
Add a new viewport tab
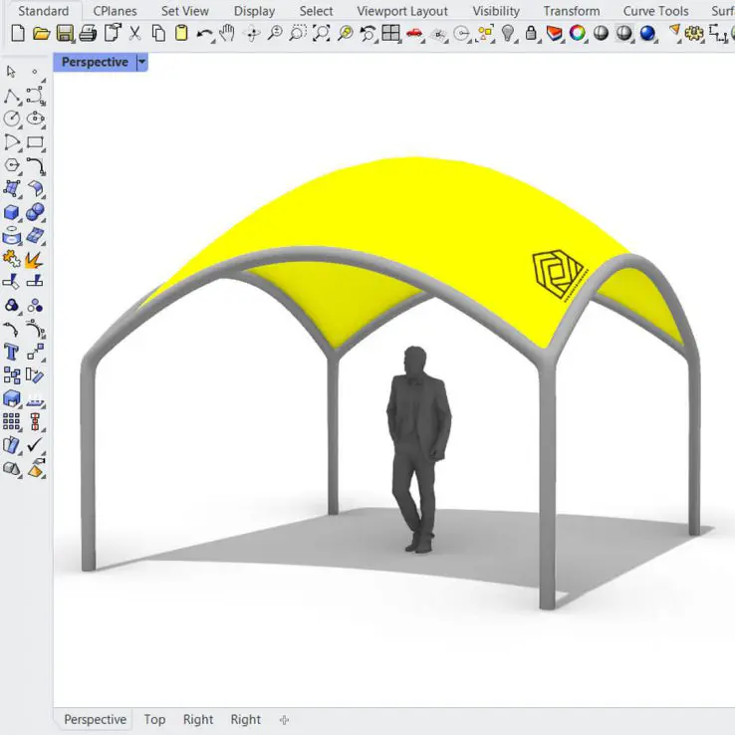point(284,719)
